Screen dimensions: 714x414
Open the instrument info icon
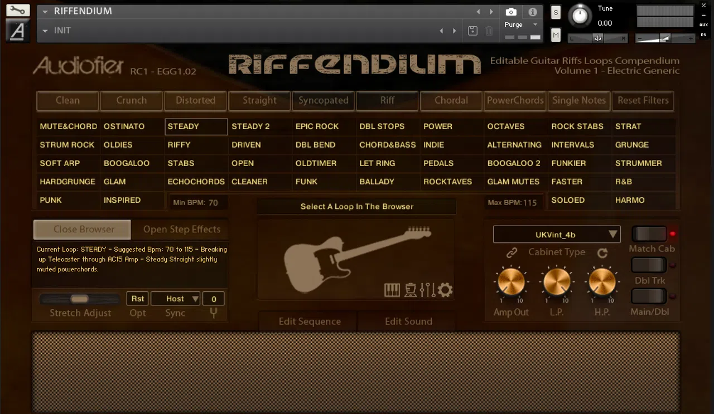533,12
